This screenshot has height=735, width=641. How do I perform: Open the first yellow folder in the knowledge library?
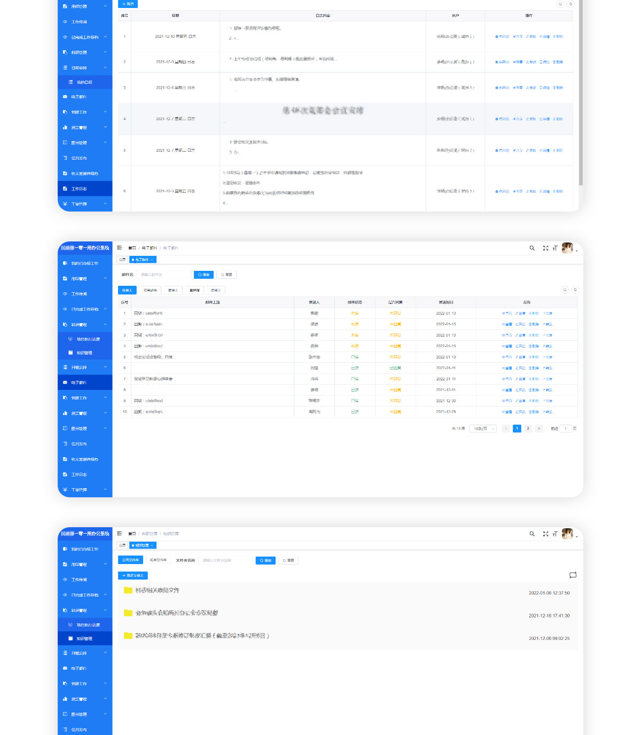click(x=128, y=590)
